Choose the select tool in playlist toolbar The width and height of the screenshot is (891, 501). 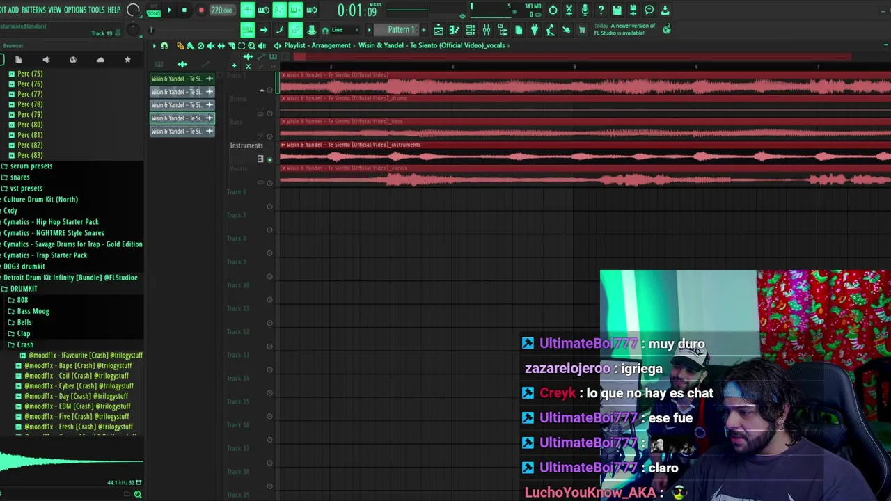click(242, 45)
